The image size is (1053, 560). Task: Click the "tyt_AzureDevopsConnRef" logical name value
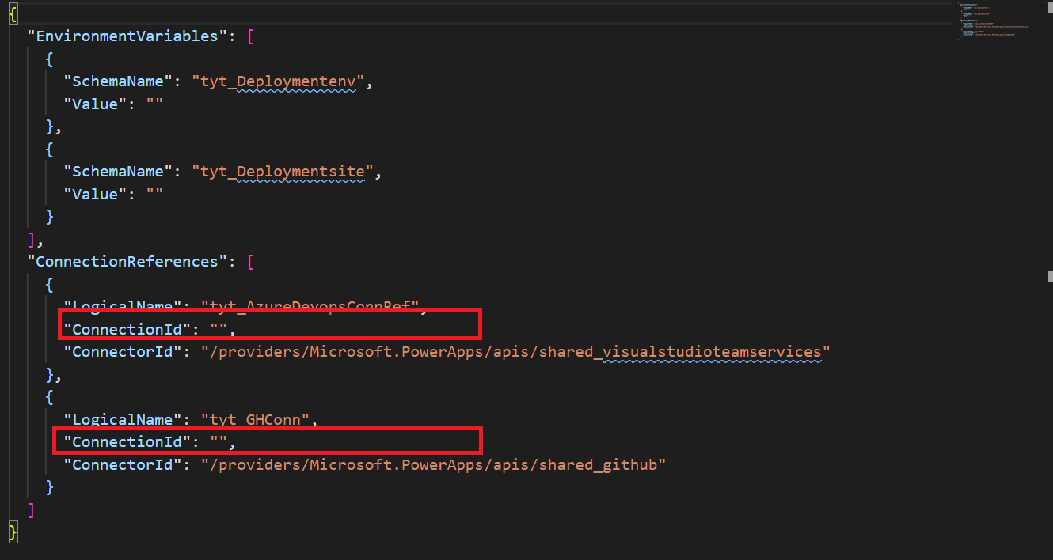(310, 306)
